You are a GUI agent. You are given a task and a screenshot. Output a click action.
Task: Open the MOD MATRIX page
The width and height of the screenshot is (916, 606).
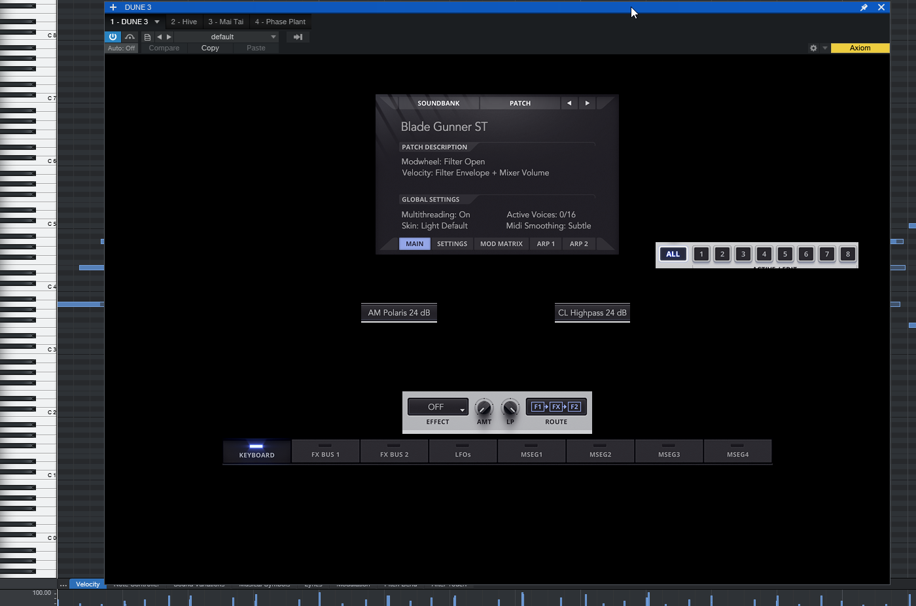(x=501, y=244)
